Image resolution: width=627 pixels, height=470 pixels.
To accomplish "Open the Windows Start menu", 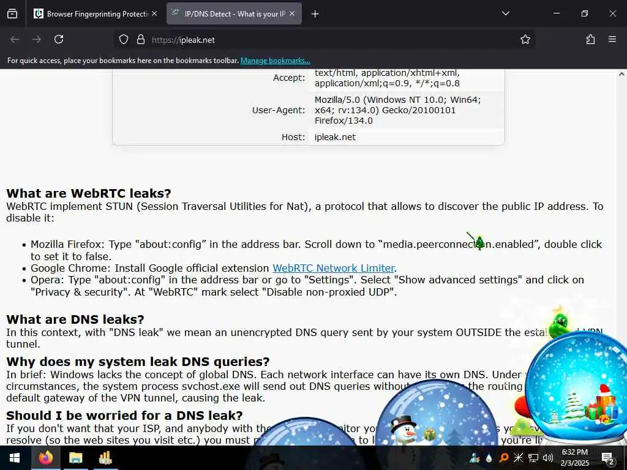I will click(15, 458).
